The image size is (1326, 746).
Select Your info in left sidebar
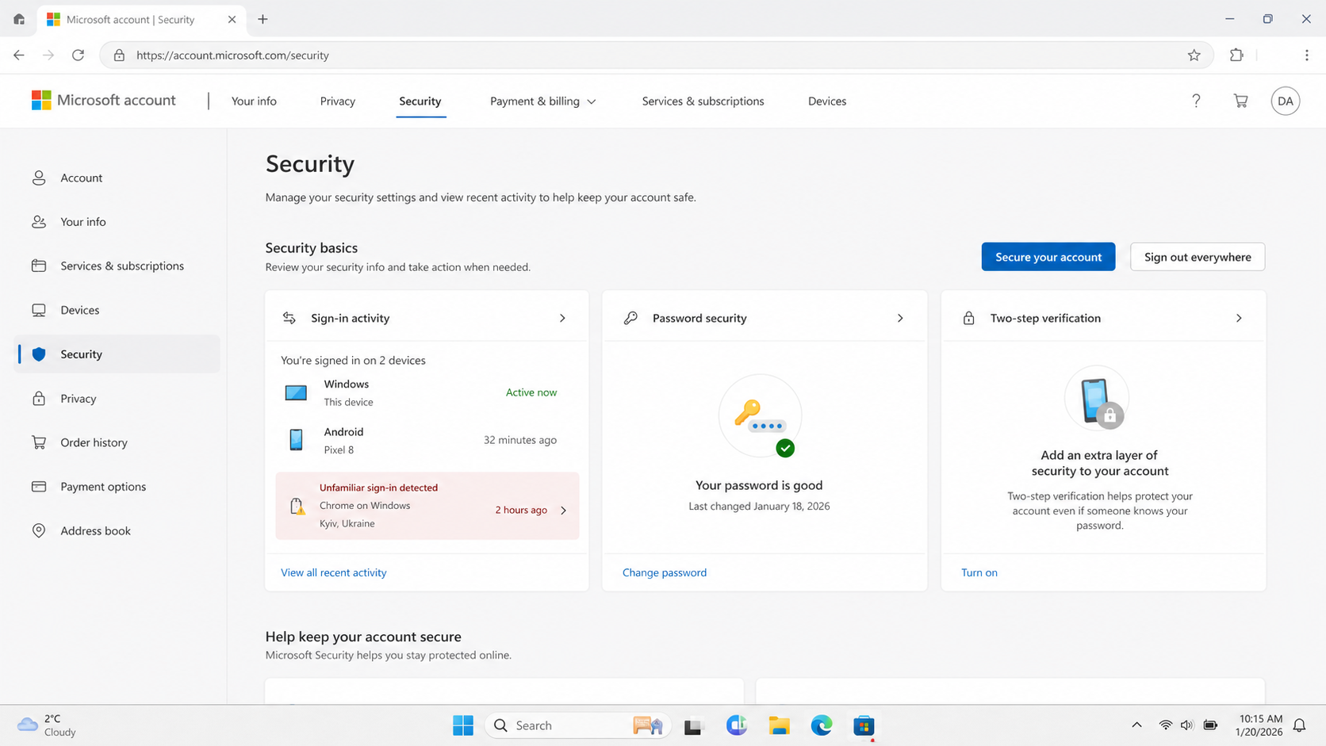[117, 222]
